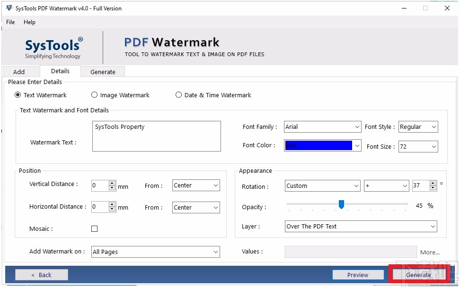Open the File menu
Viewport: 460px width, 287px height.
[x=10, y=22]
